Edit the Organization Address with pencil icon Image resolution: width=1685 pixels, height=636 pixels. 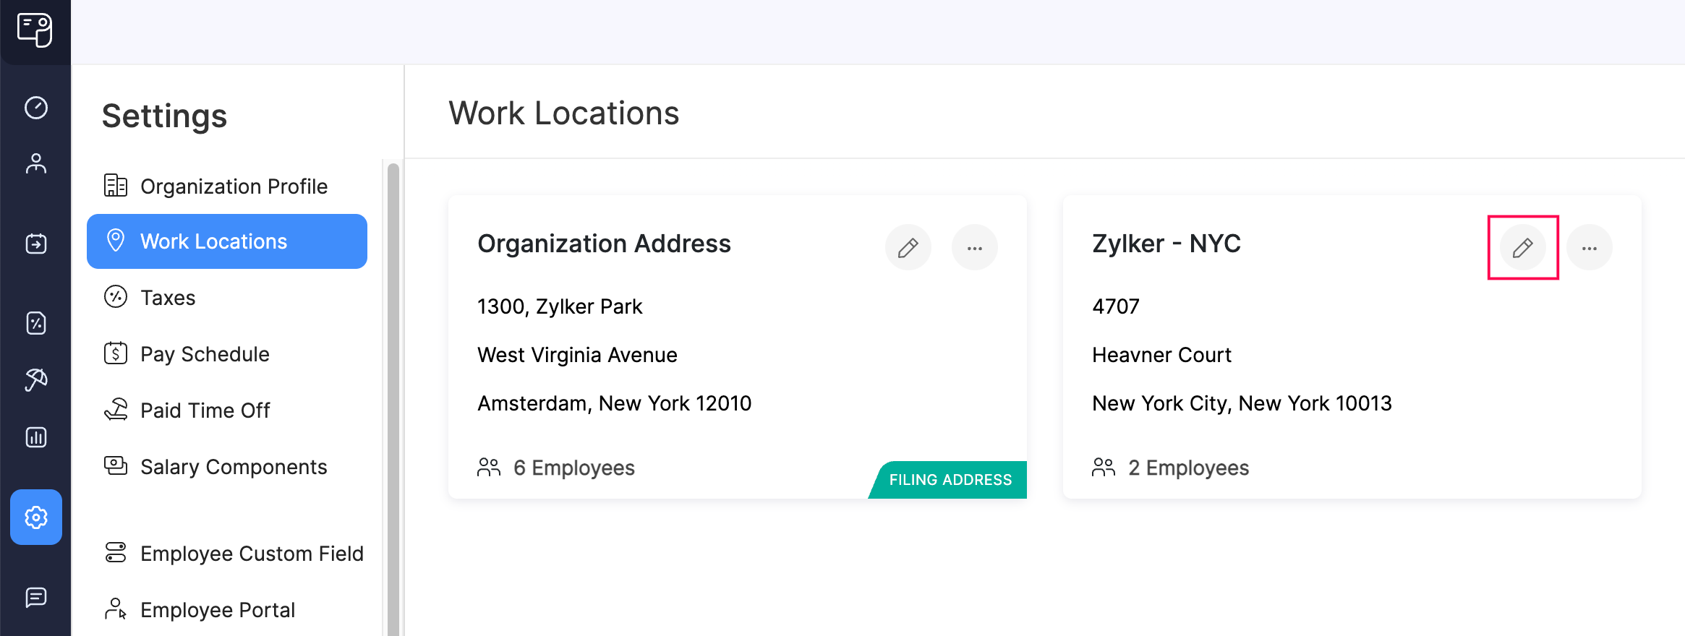908,248
